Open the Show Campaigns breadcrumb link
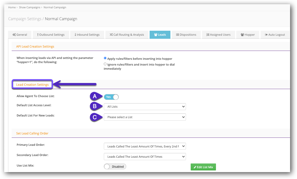The width and height of the screenshot is (297, 179). 30,7
